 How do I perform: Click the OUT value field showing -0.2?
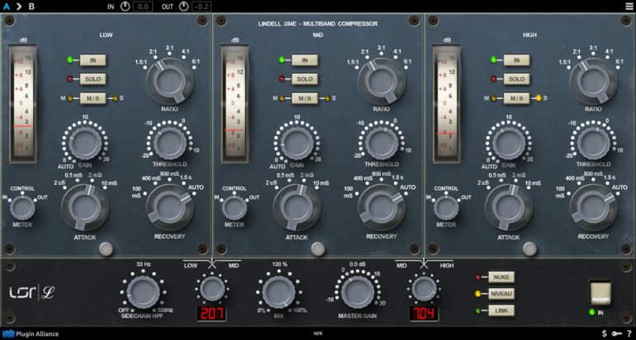coord(201,7)
